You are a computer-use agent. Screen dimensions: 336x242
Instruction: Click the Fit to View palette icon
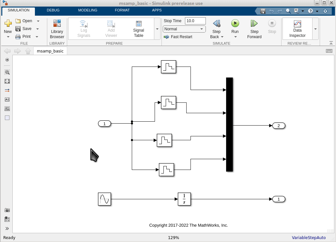pyautogui.click(x=7, y=81)
